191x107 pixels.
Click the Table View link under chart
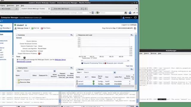(x=129, y=66)
